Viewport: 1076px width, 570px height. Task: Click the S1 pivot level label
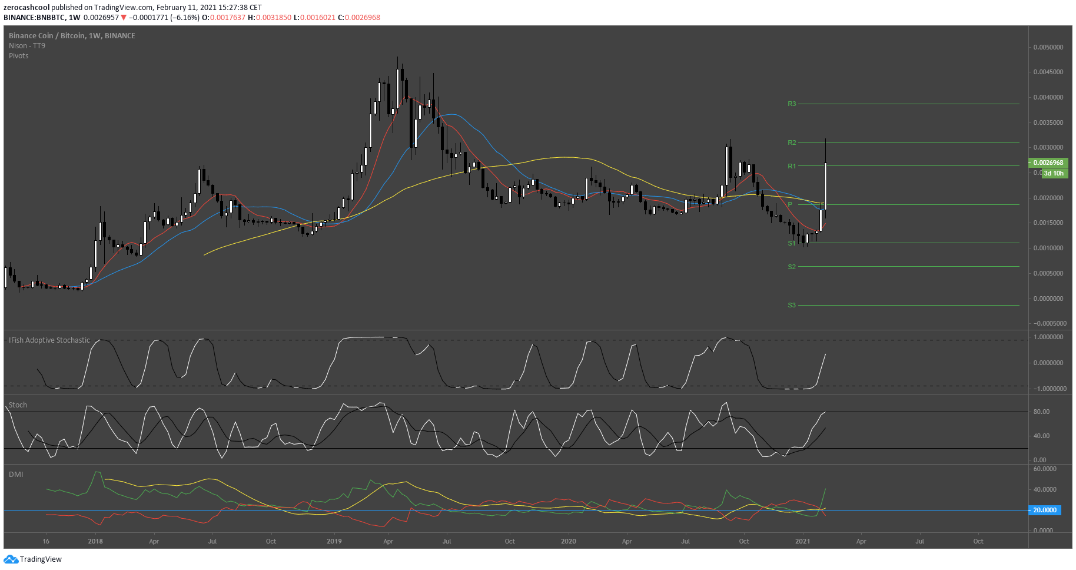point(792,243)
